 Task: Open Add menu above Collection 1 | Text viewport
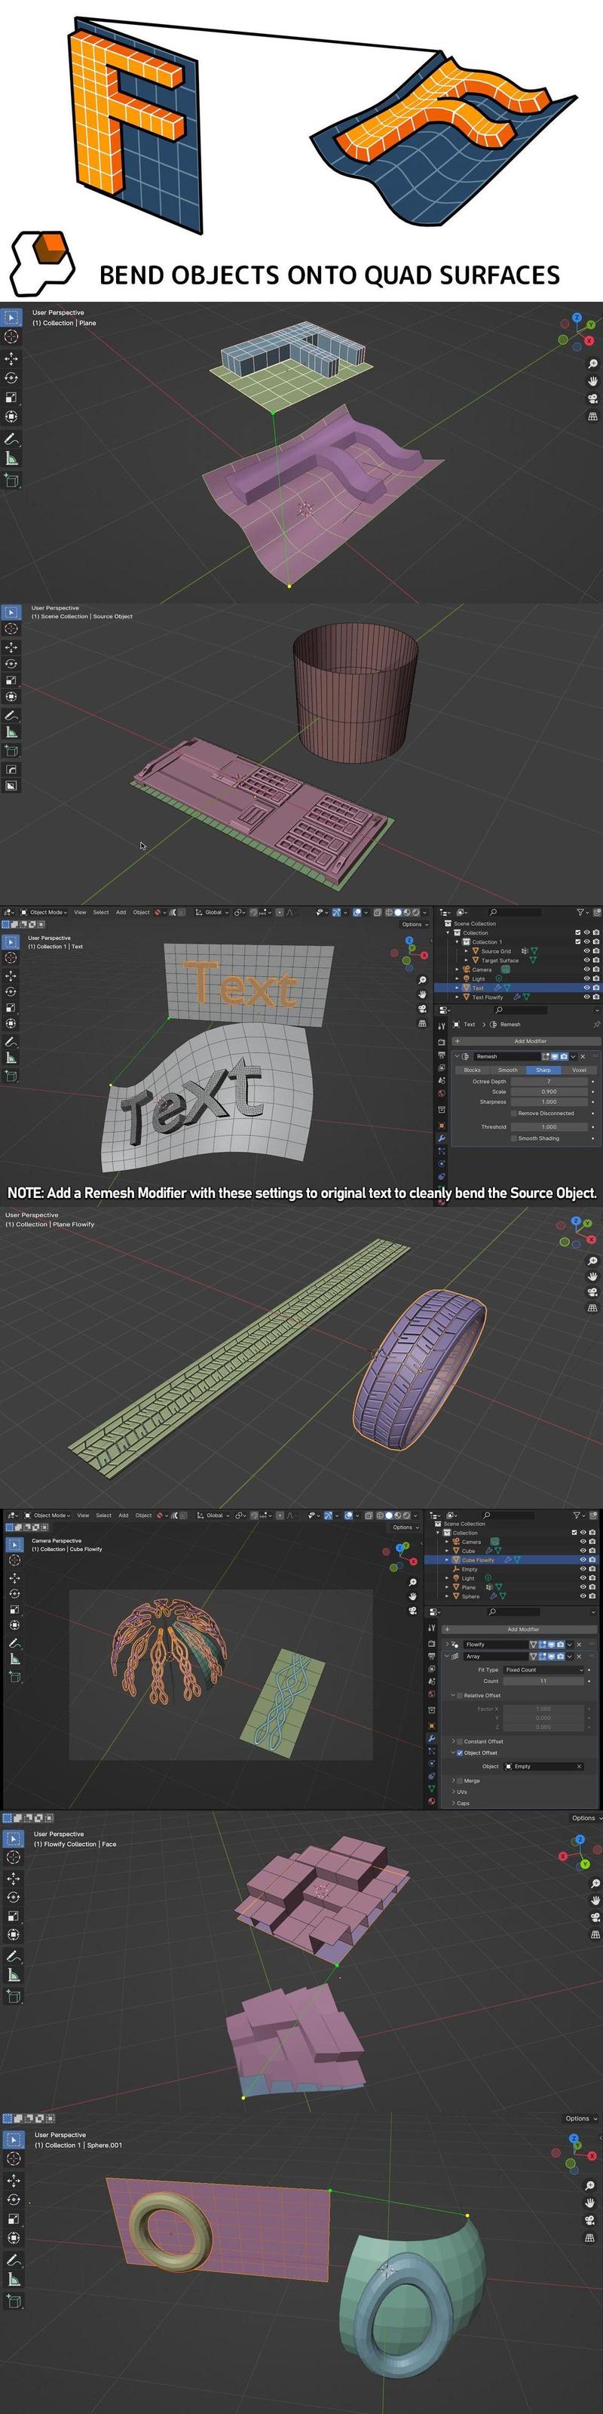121,912
